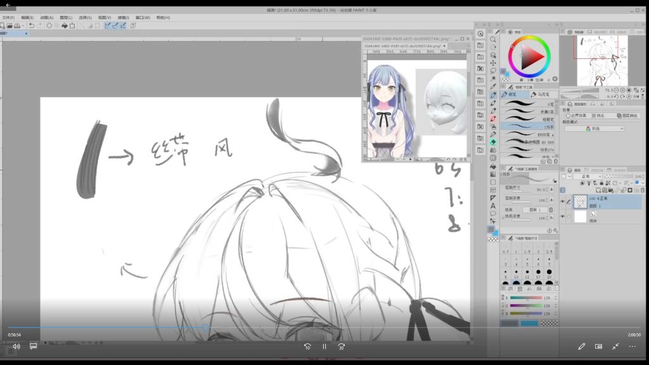Toggle the border effect option in layer properties
The height and width of the screenshot is (365, 649).
[x=577, y=116]
